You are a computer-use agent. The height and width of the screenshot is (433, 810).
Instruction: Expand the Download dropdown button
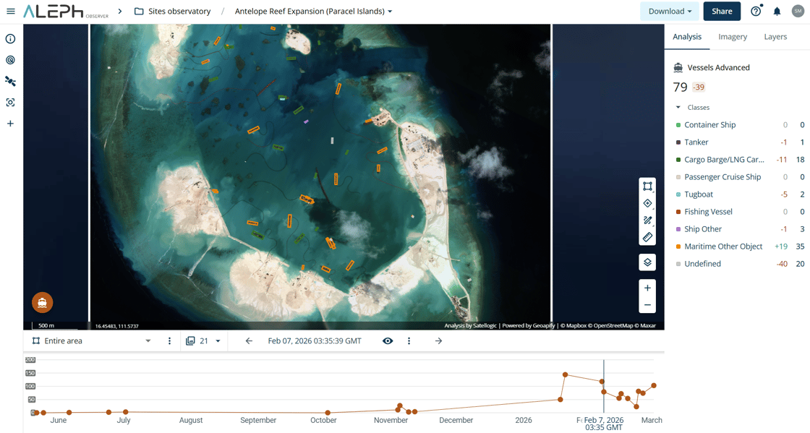tap(670, 12)
